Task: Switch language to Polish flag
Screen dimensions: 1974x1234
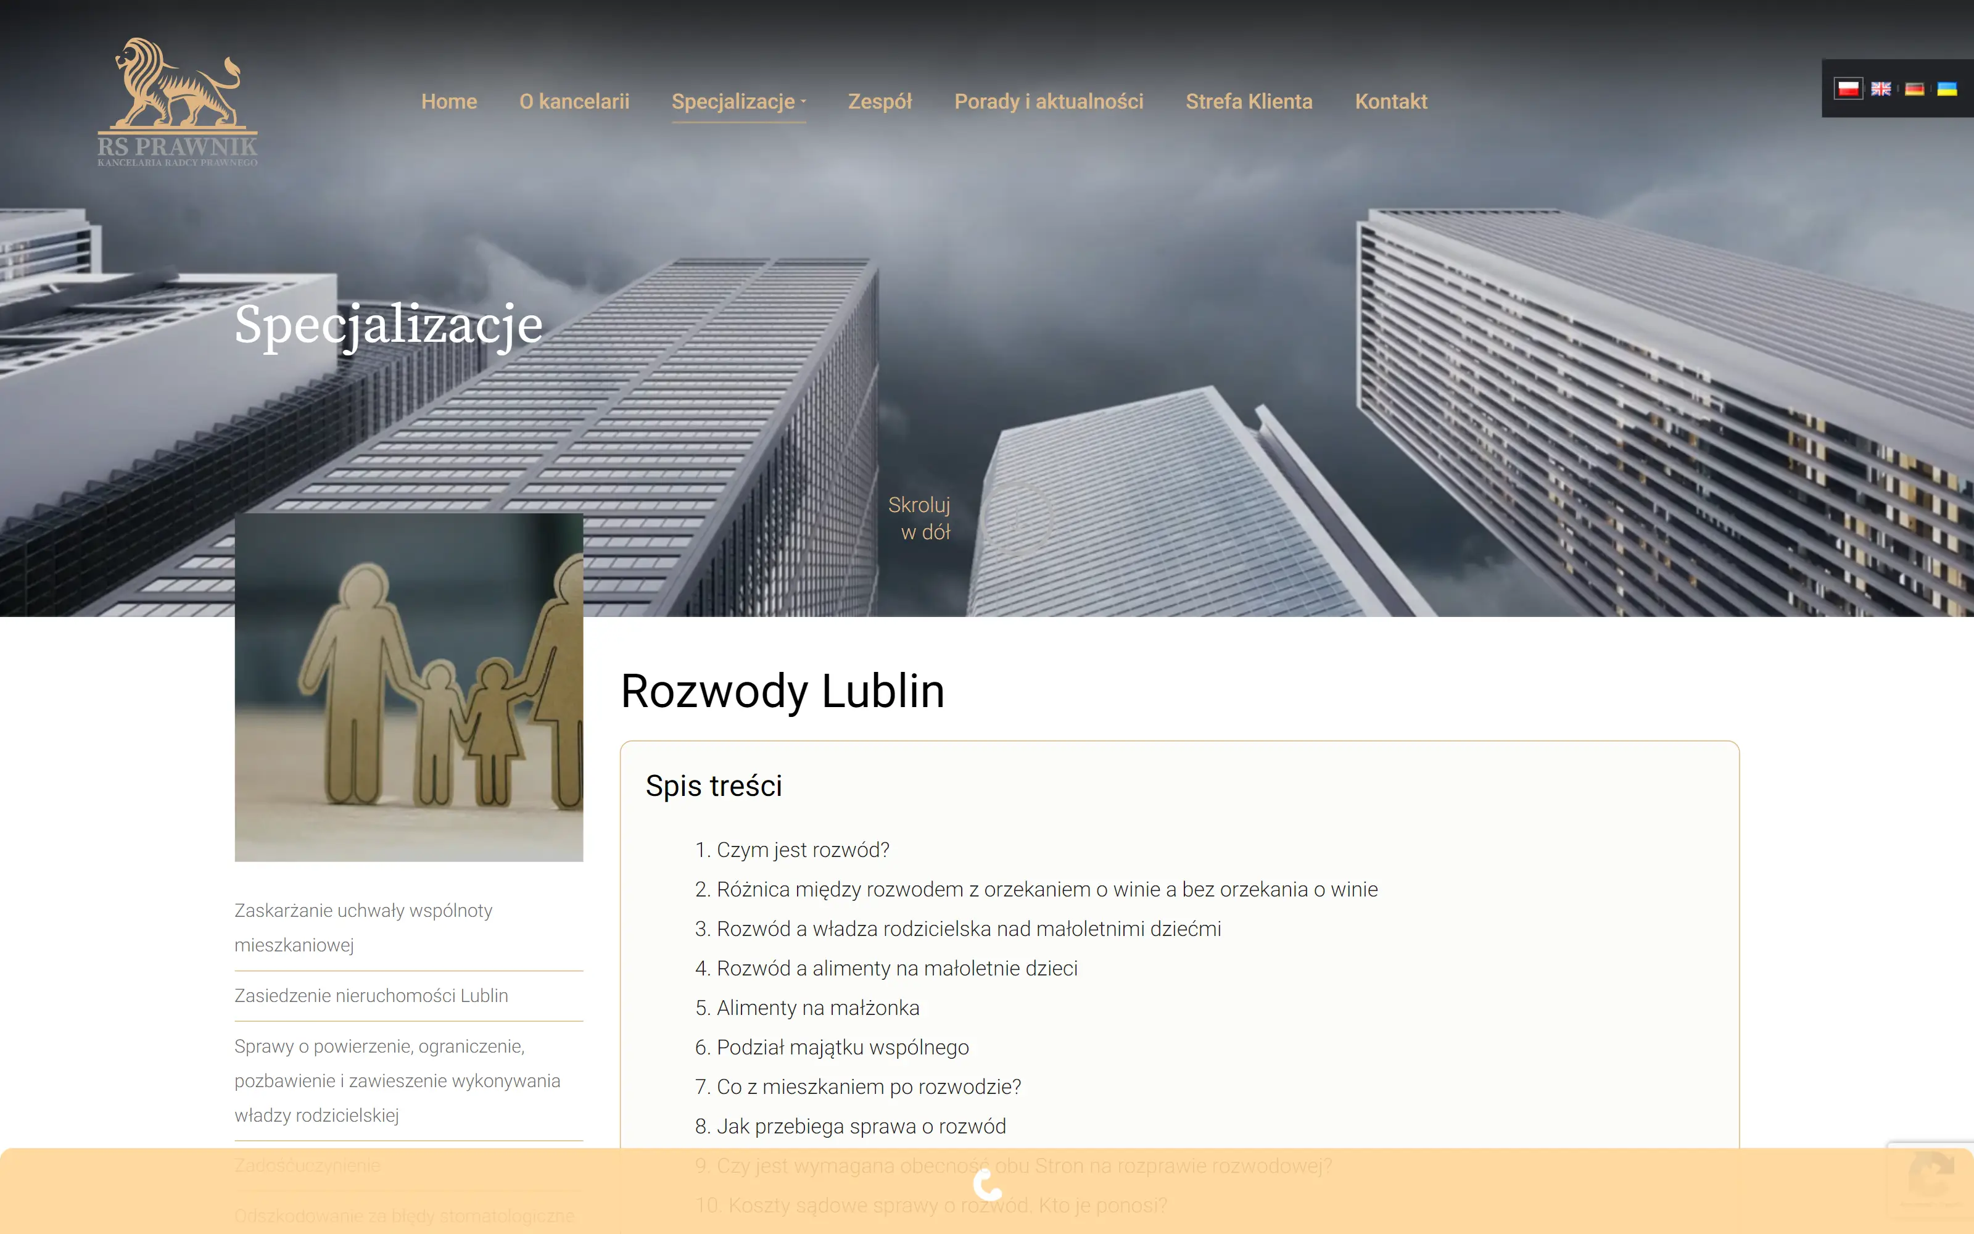Action: pos(1848,89)
